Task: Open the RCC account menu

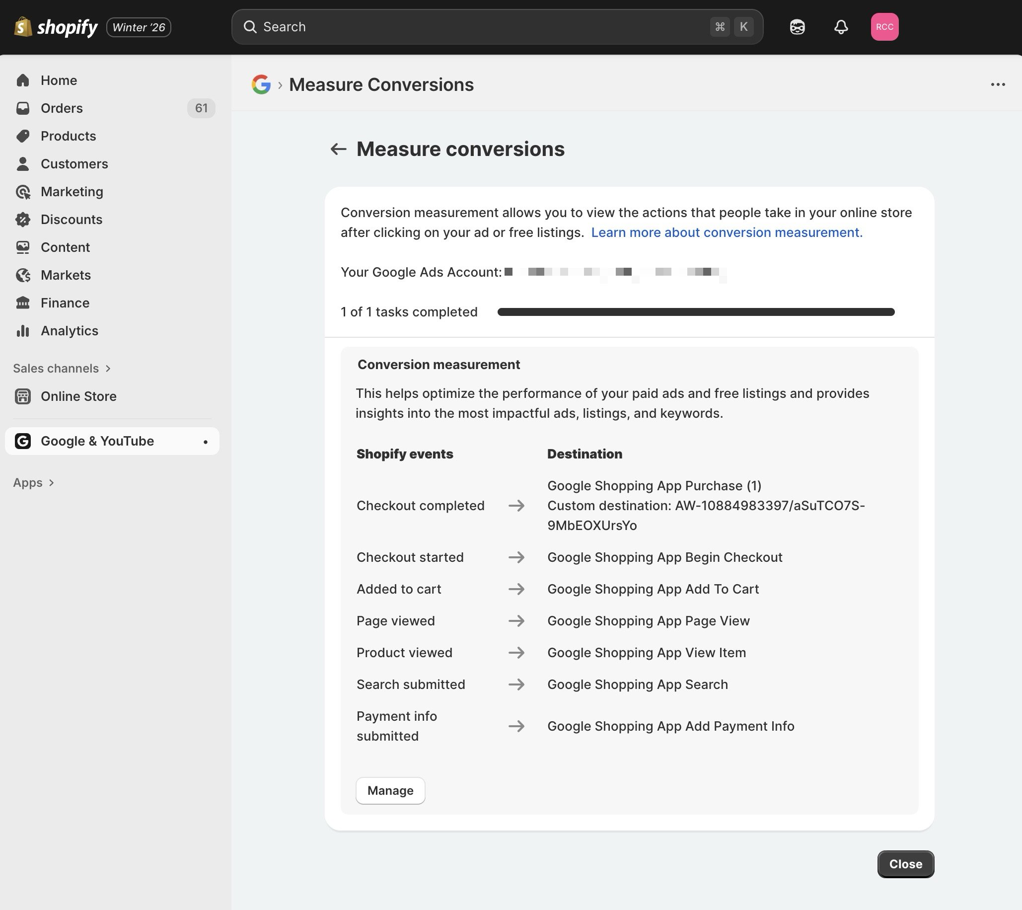Action: click(x=885, y=26)
